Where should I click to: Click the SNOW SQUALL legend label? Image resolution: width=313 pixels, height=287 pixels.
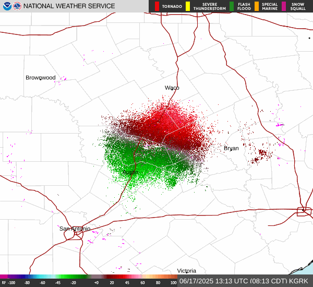tap(298, 6)
